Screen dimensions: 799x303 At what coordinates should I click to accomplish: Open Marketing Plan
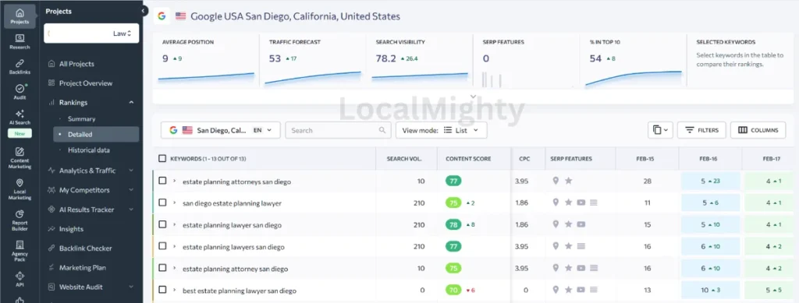[83, 267]
